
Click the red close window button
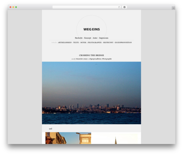11,7
